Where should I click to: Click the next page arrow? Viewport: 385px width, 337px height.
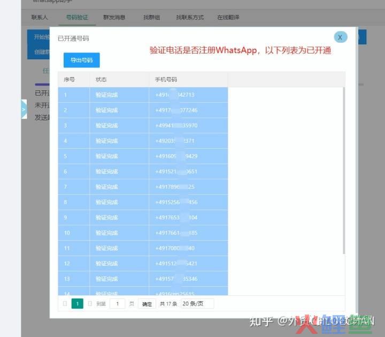point(90,304)
